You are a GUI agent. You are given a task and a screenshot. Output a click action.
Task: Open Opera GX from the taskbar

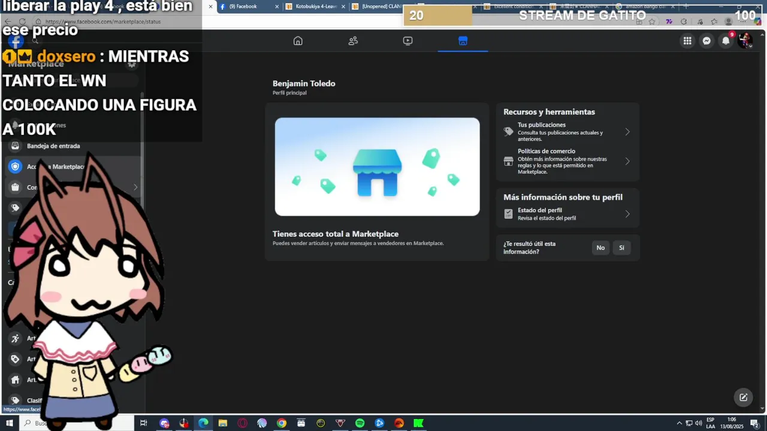click(x=242, y=423)
